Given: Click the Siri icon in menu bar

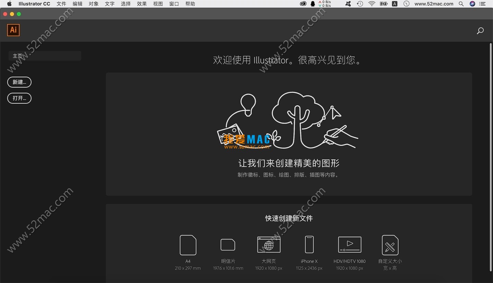Looking at the screenshot, I should click(472, 4).
